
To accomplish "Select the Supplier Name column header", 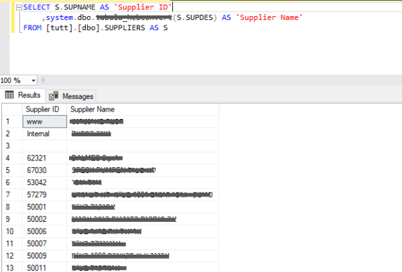I will click(92, 109).
